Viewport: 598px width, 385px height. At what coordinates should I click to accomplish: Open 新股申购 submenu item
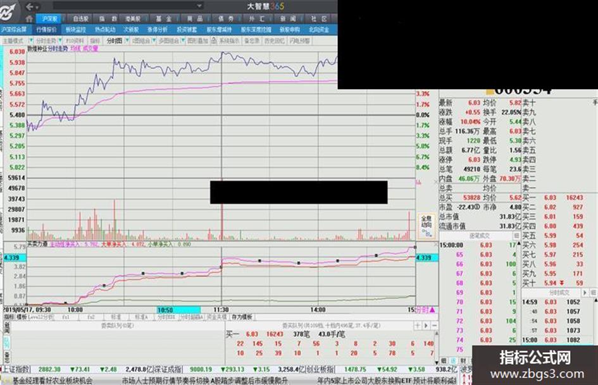pos(289,29)
